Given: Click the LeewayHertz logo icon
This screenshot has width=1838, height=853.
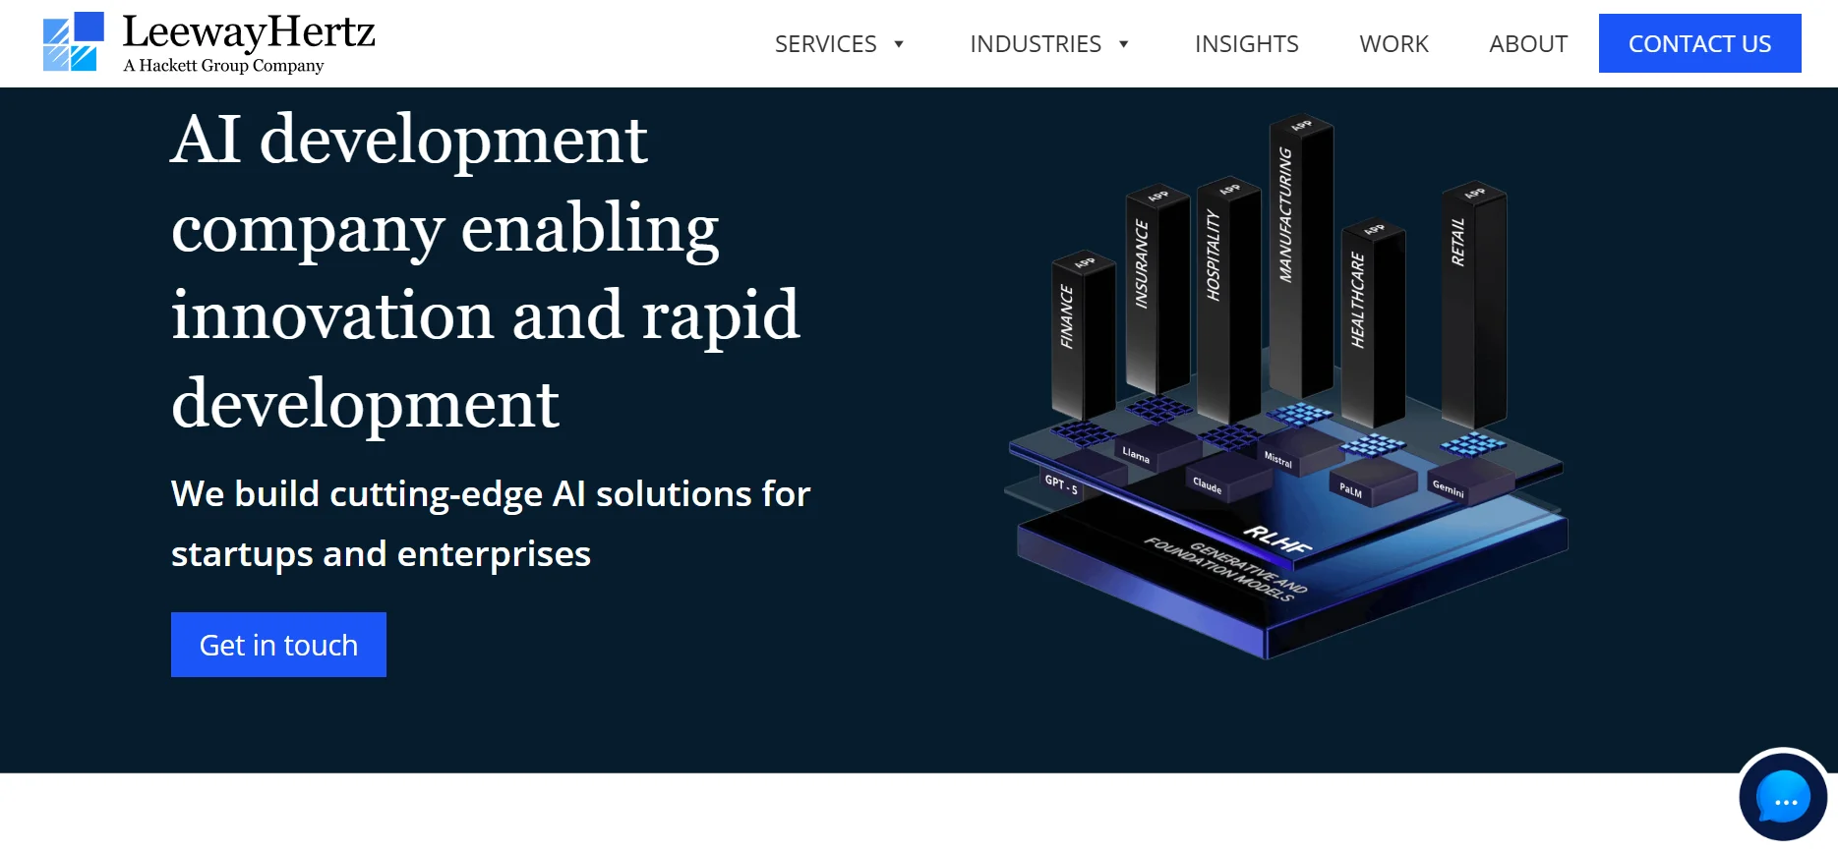Looking at the screenshot, I should click(73, 42).
